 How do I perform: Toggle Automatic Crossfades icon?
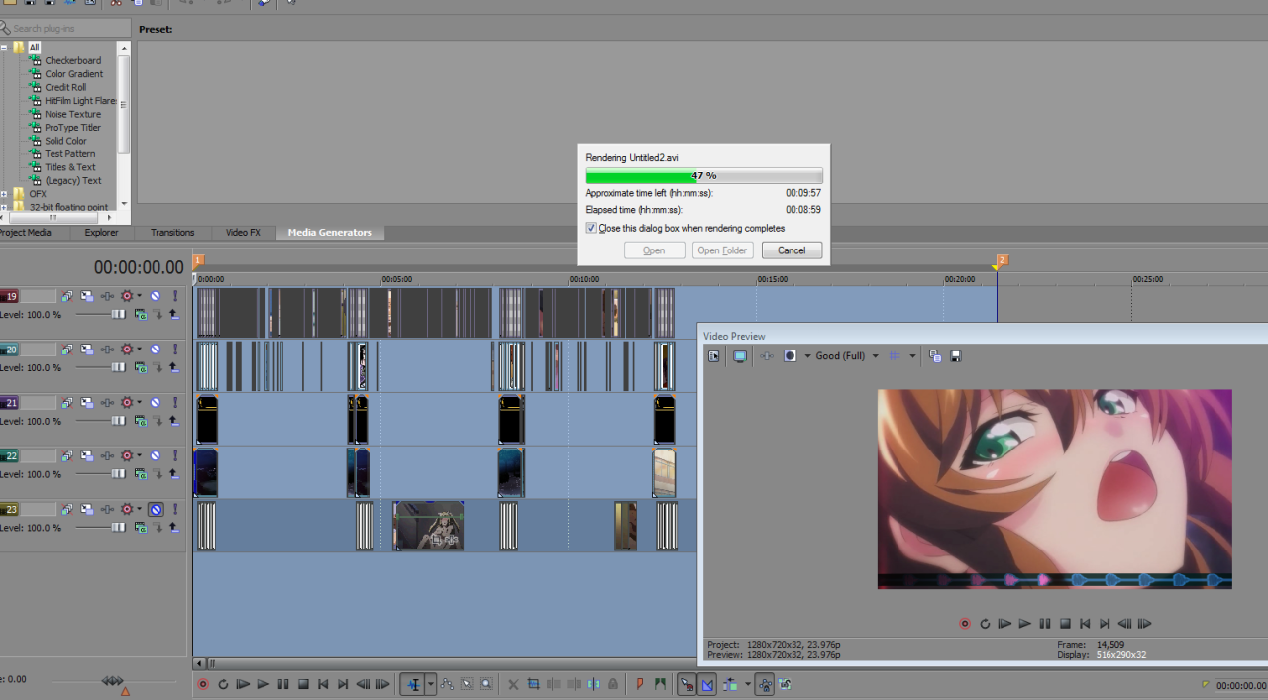(707, 684)
